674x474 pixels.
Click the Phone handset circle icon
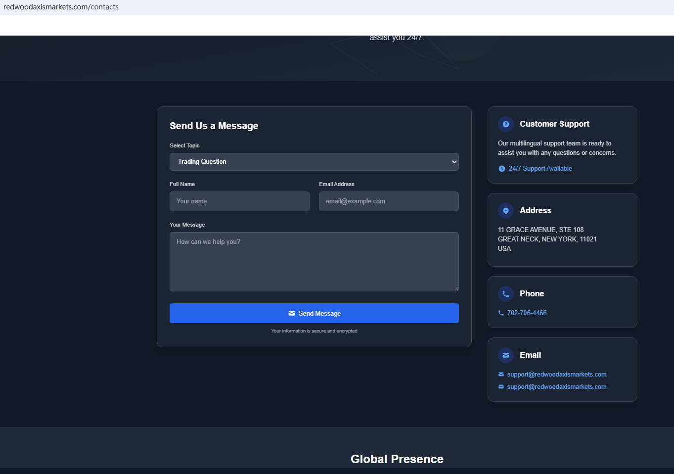pyautogui.click(x=505, y=294)
